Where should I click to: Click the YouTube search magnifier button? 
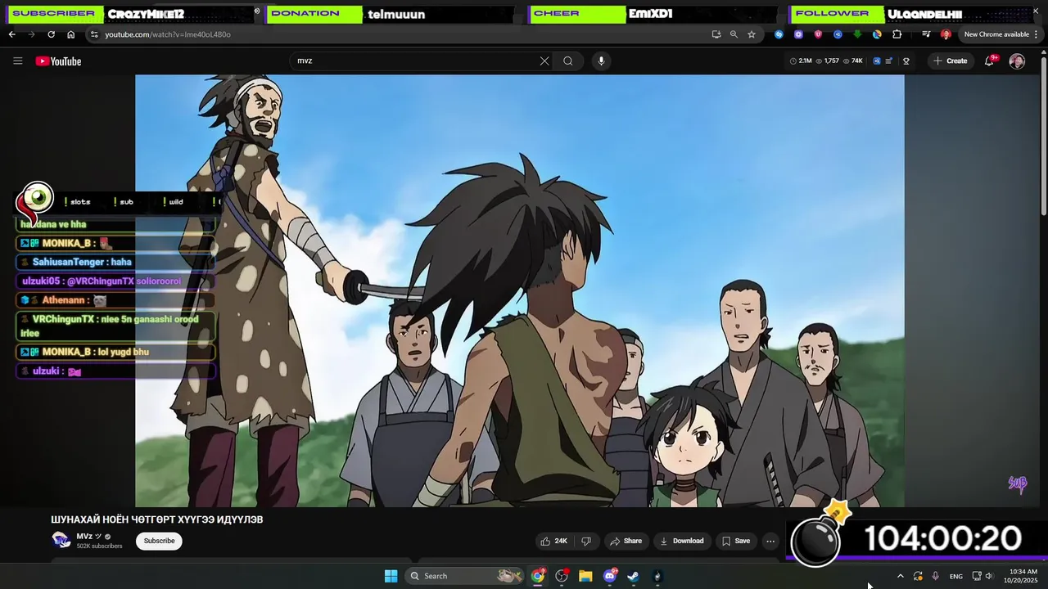tap(567, 61)
